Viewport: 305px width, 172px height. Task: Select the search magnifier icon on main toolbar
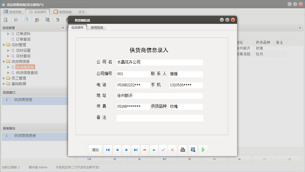pos(6,19)
